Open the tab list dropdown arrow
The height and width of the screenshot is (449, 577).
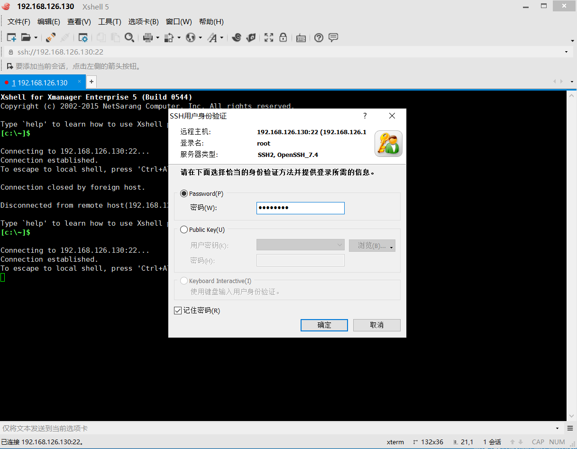tap(572, 82)
